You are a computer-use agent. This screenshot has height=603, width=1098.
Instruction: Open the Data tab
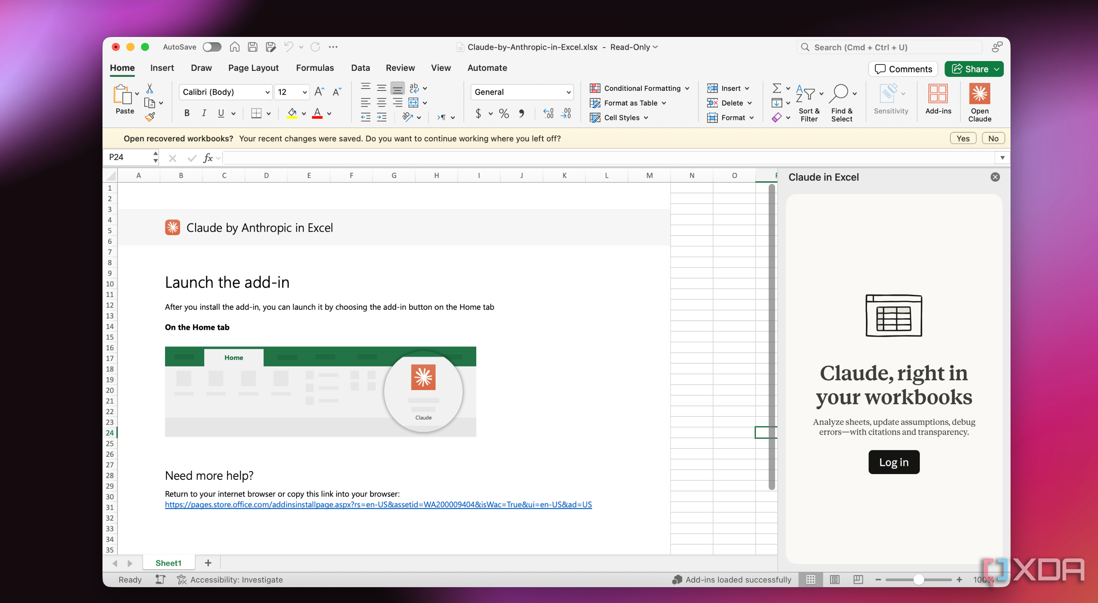(360, 68)
